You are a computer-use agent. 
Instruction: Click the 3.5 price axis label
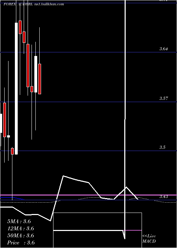[162, 147]
